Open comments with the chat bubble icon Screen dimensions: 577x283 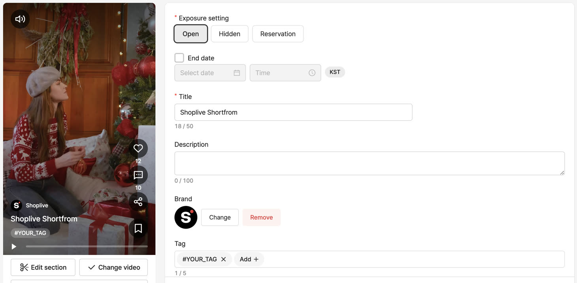tap(138, 175)
